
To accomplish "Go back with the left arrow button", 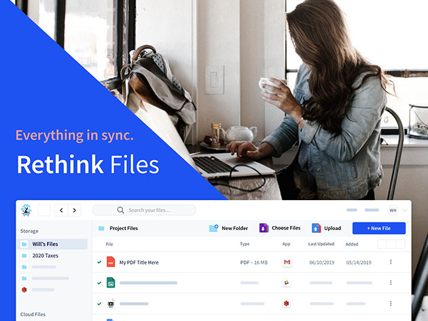I will tap(61, 210).
